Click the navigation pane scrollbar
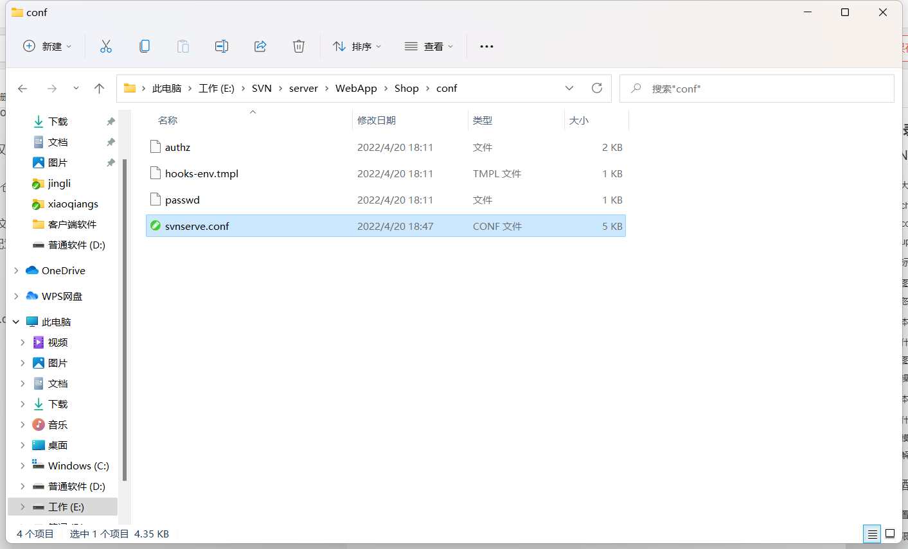The width and height of the screenshot is (908, 549). click(x=125, y=319)
